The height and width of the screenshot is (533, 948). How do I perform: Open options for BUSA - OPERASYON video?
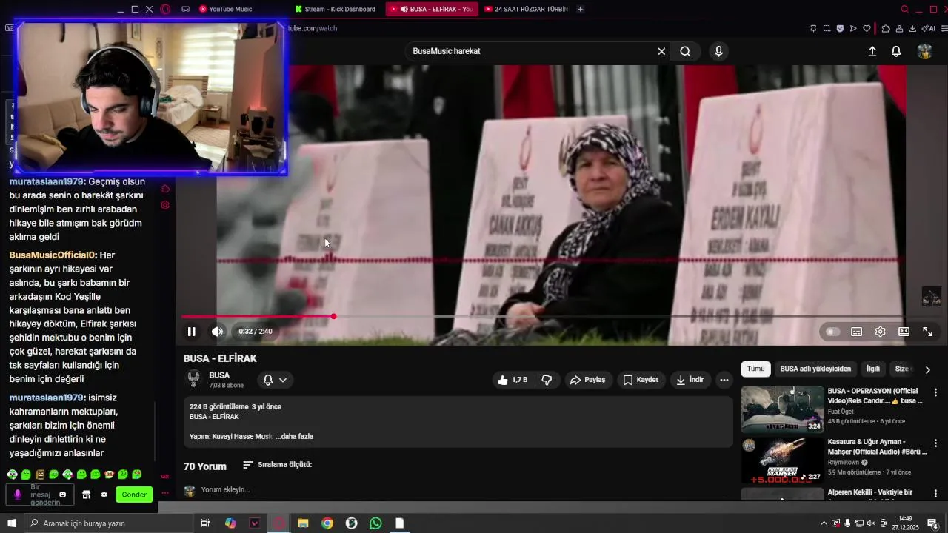935,392
